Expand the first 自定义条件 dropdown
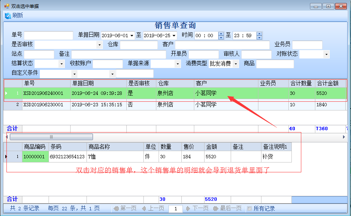This screenshot has width=351, height=216. [x=74, y=74]
